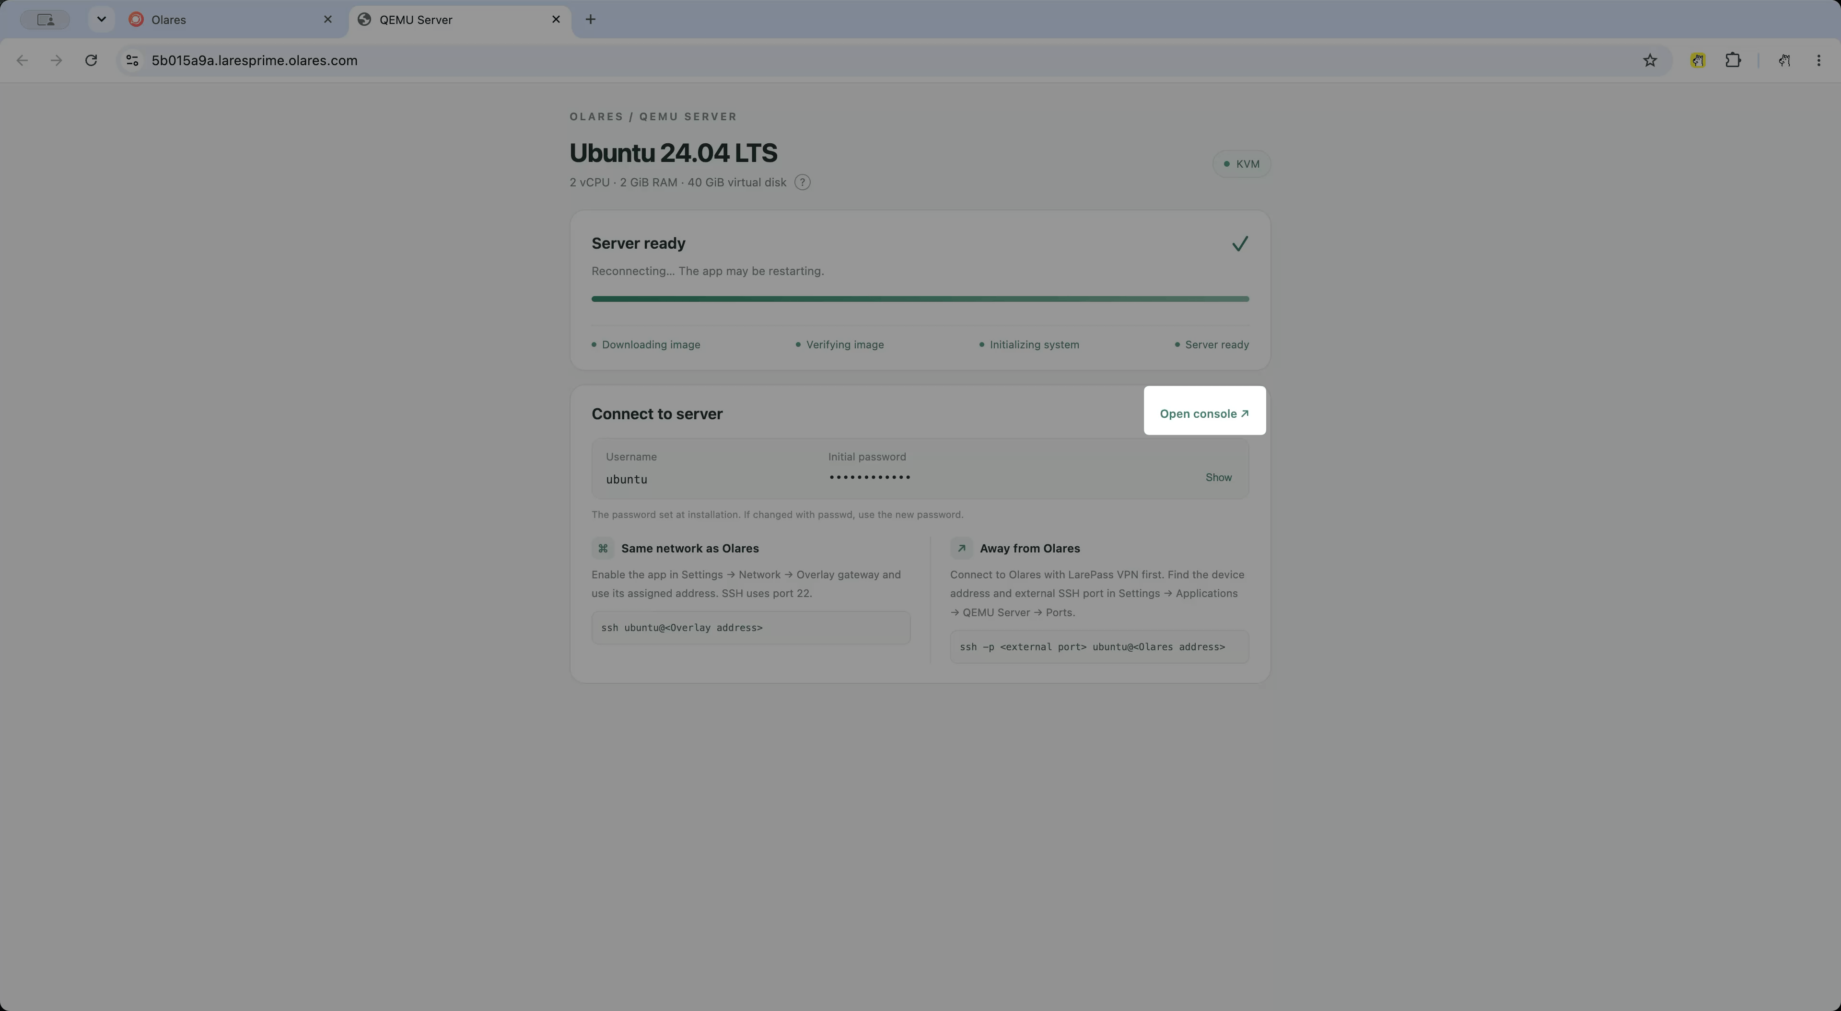Click the ubuntu username value
Screen dimensions: 1841x1011
point(627,480)
